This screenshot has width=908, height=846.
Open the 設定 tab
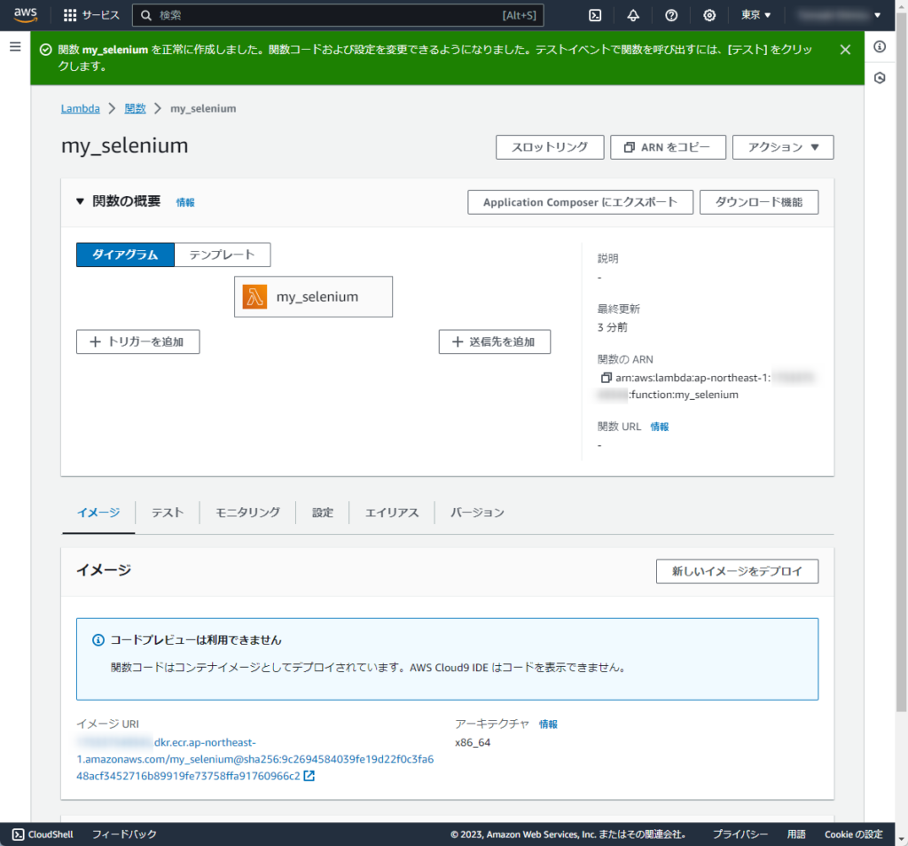point(323,513)
